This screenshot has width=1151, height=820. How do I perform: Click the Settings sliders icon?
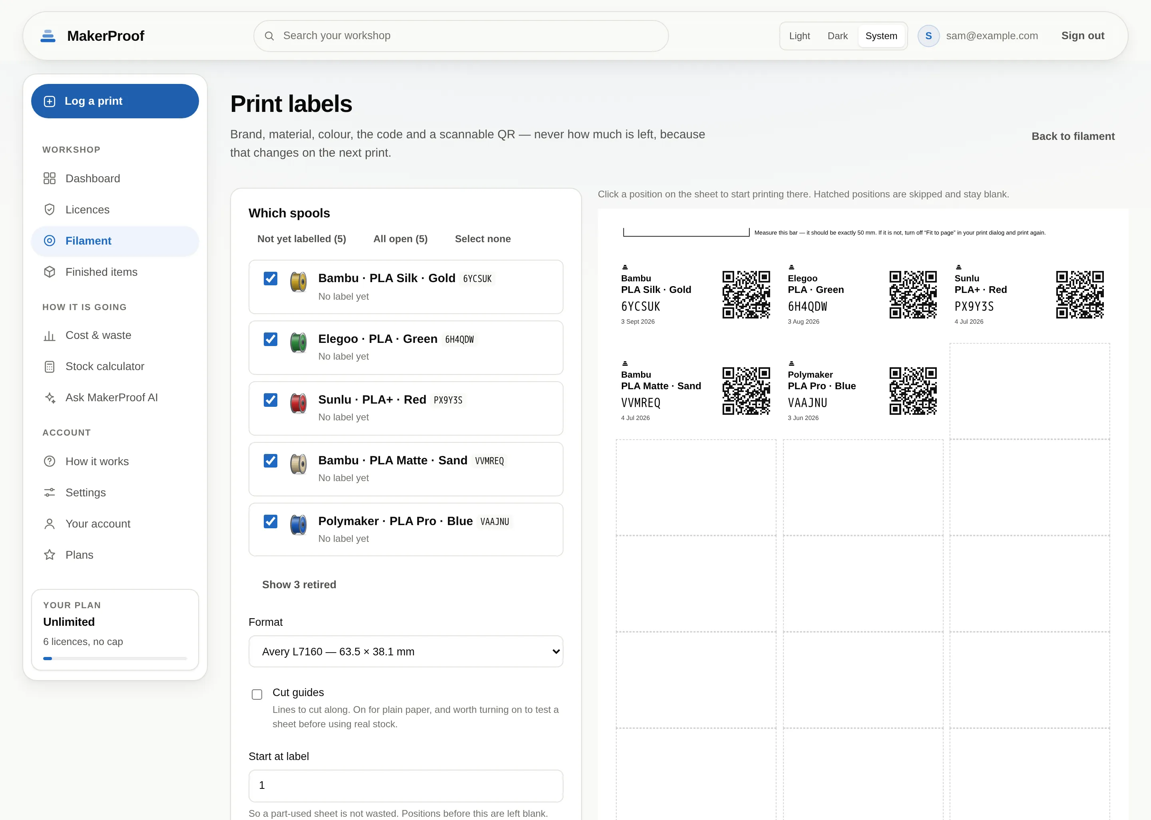pos(50,492)
